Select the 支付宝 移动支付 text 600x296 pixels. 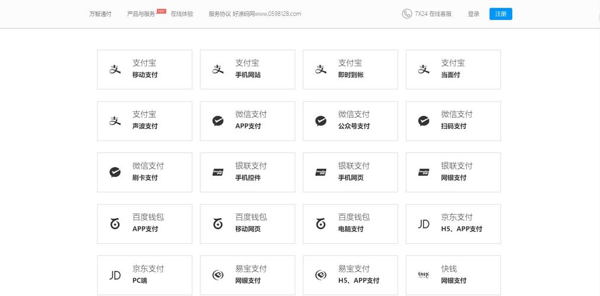pyautogui.click(x=145, y=69)
